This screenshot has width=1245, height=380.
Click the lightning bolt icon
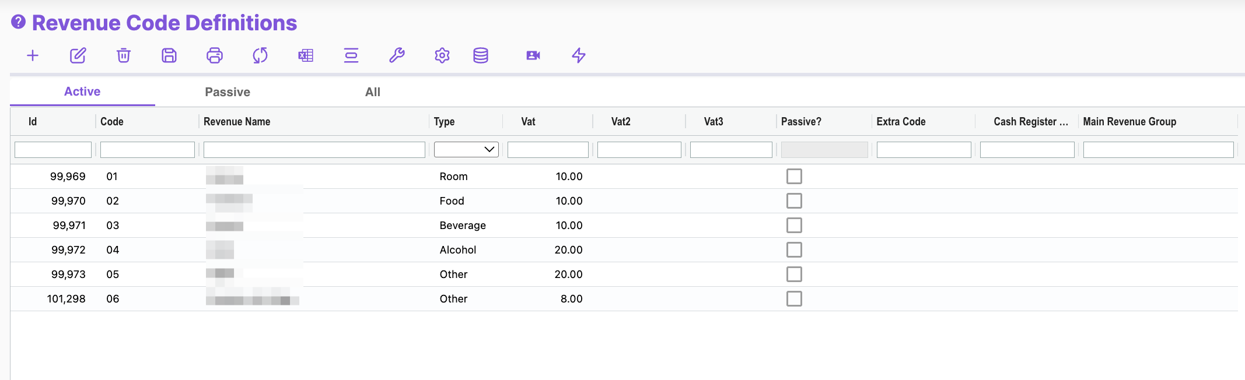(579, 55)
